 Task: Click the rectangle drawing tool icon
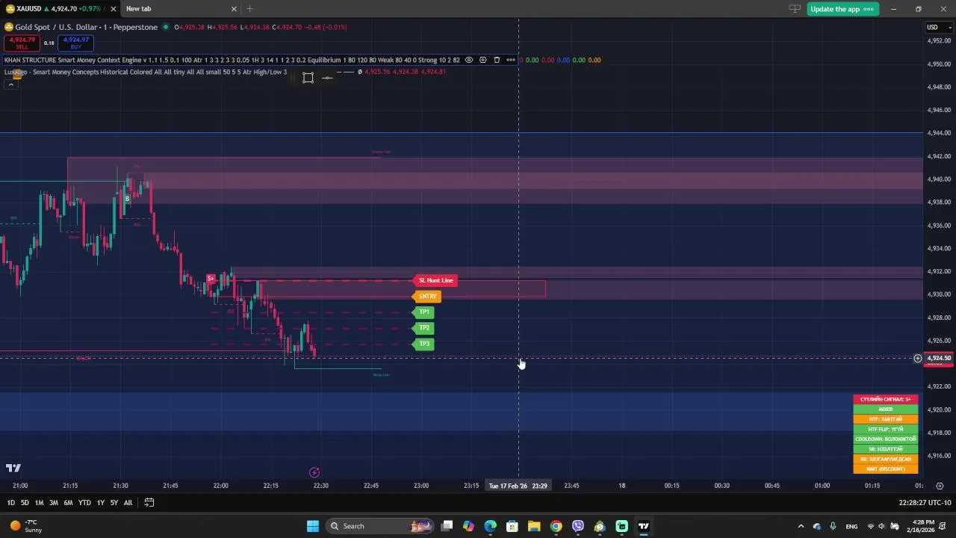[308, 78]
